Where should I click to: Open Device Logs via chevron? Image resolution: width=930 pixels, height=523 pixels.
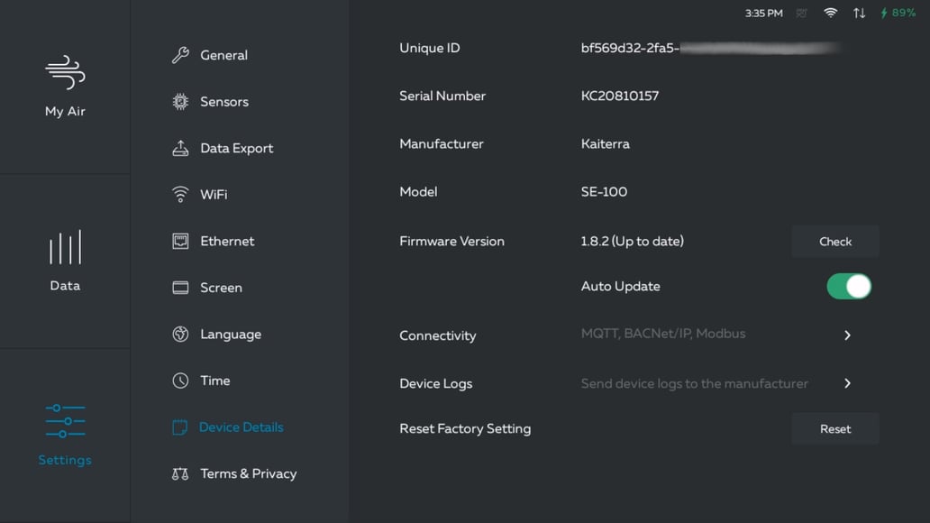[846, 383]
